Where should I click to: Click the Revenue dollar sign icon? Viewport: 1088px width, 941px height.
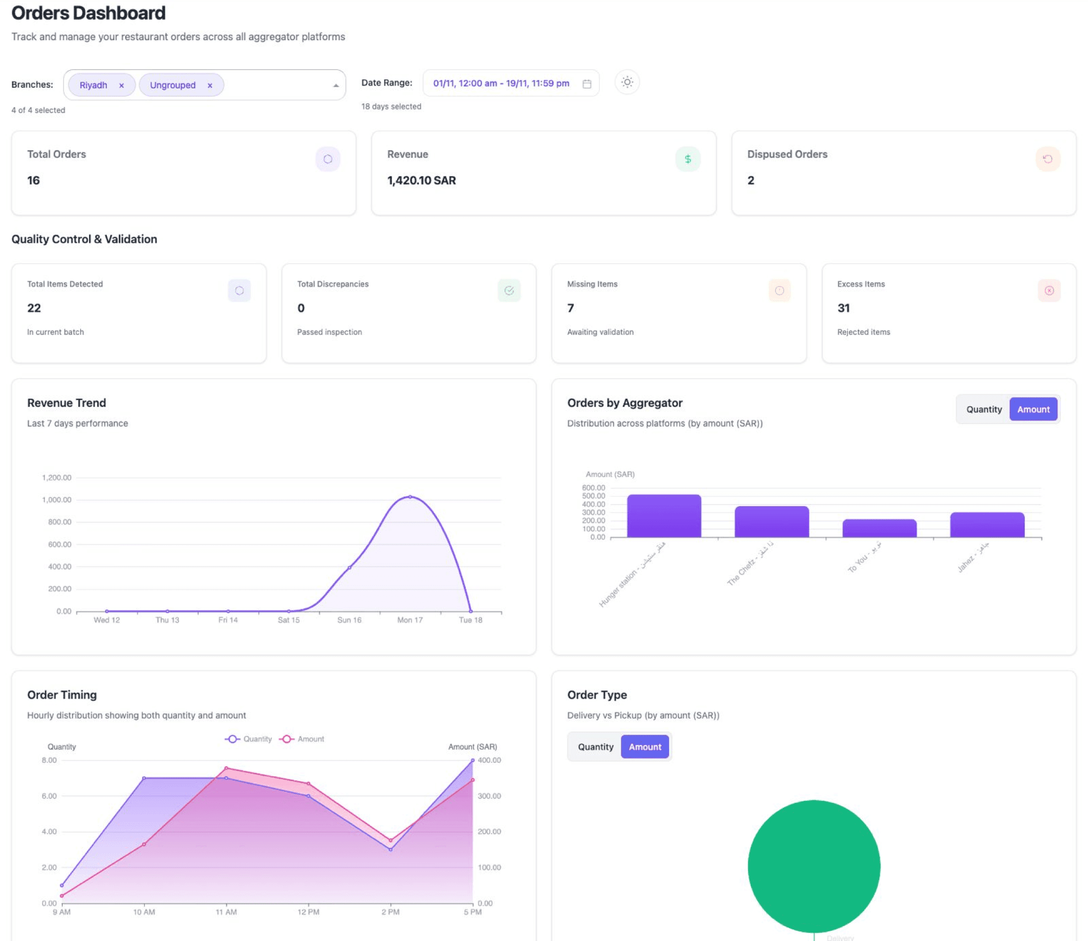(x=687, y=159)
